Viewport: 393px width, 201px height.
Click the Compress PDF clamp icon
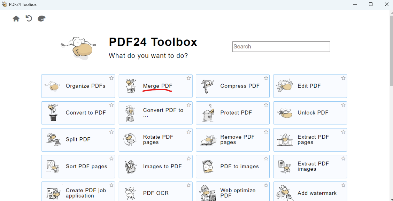click(x=208, y=86)
